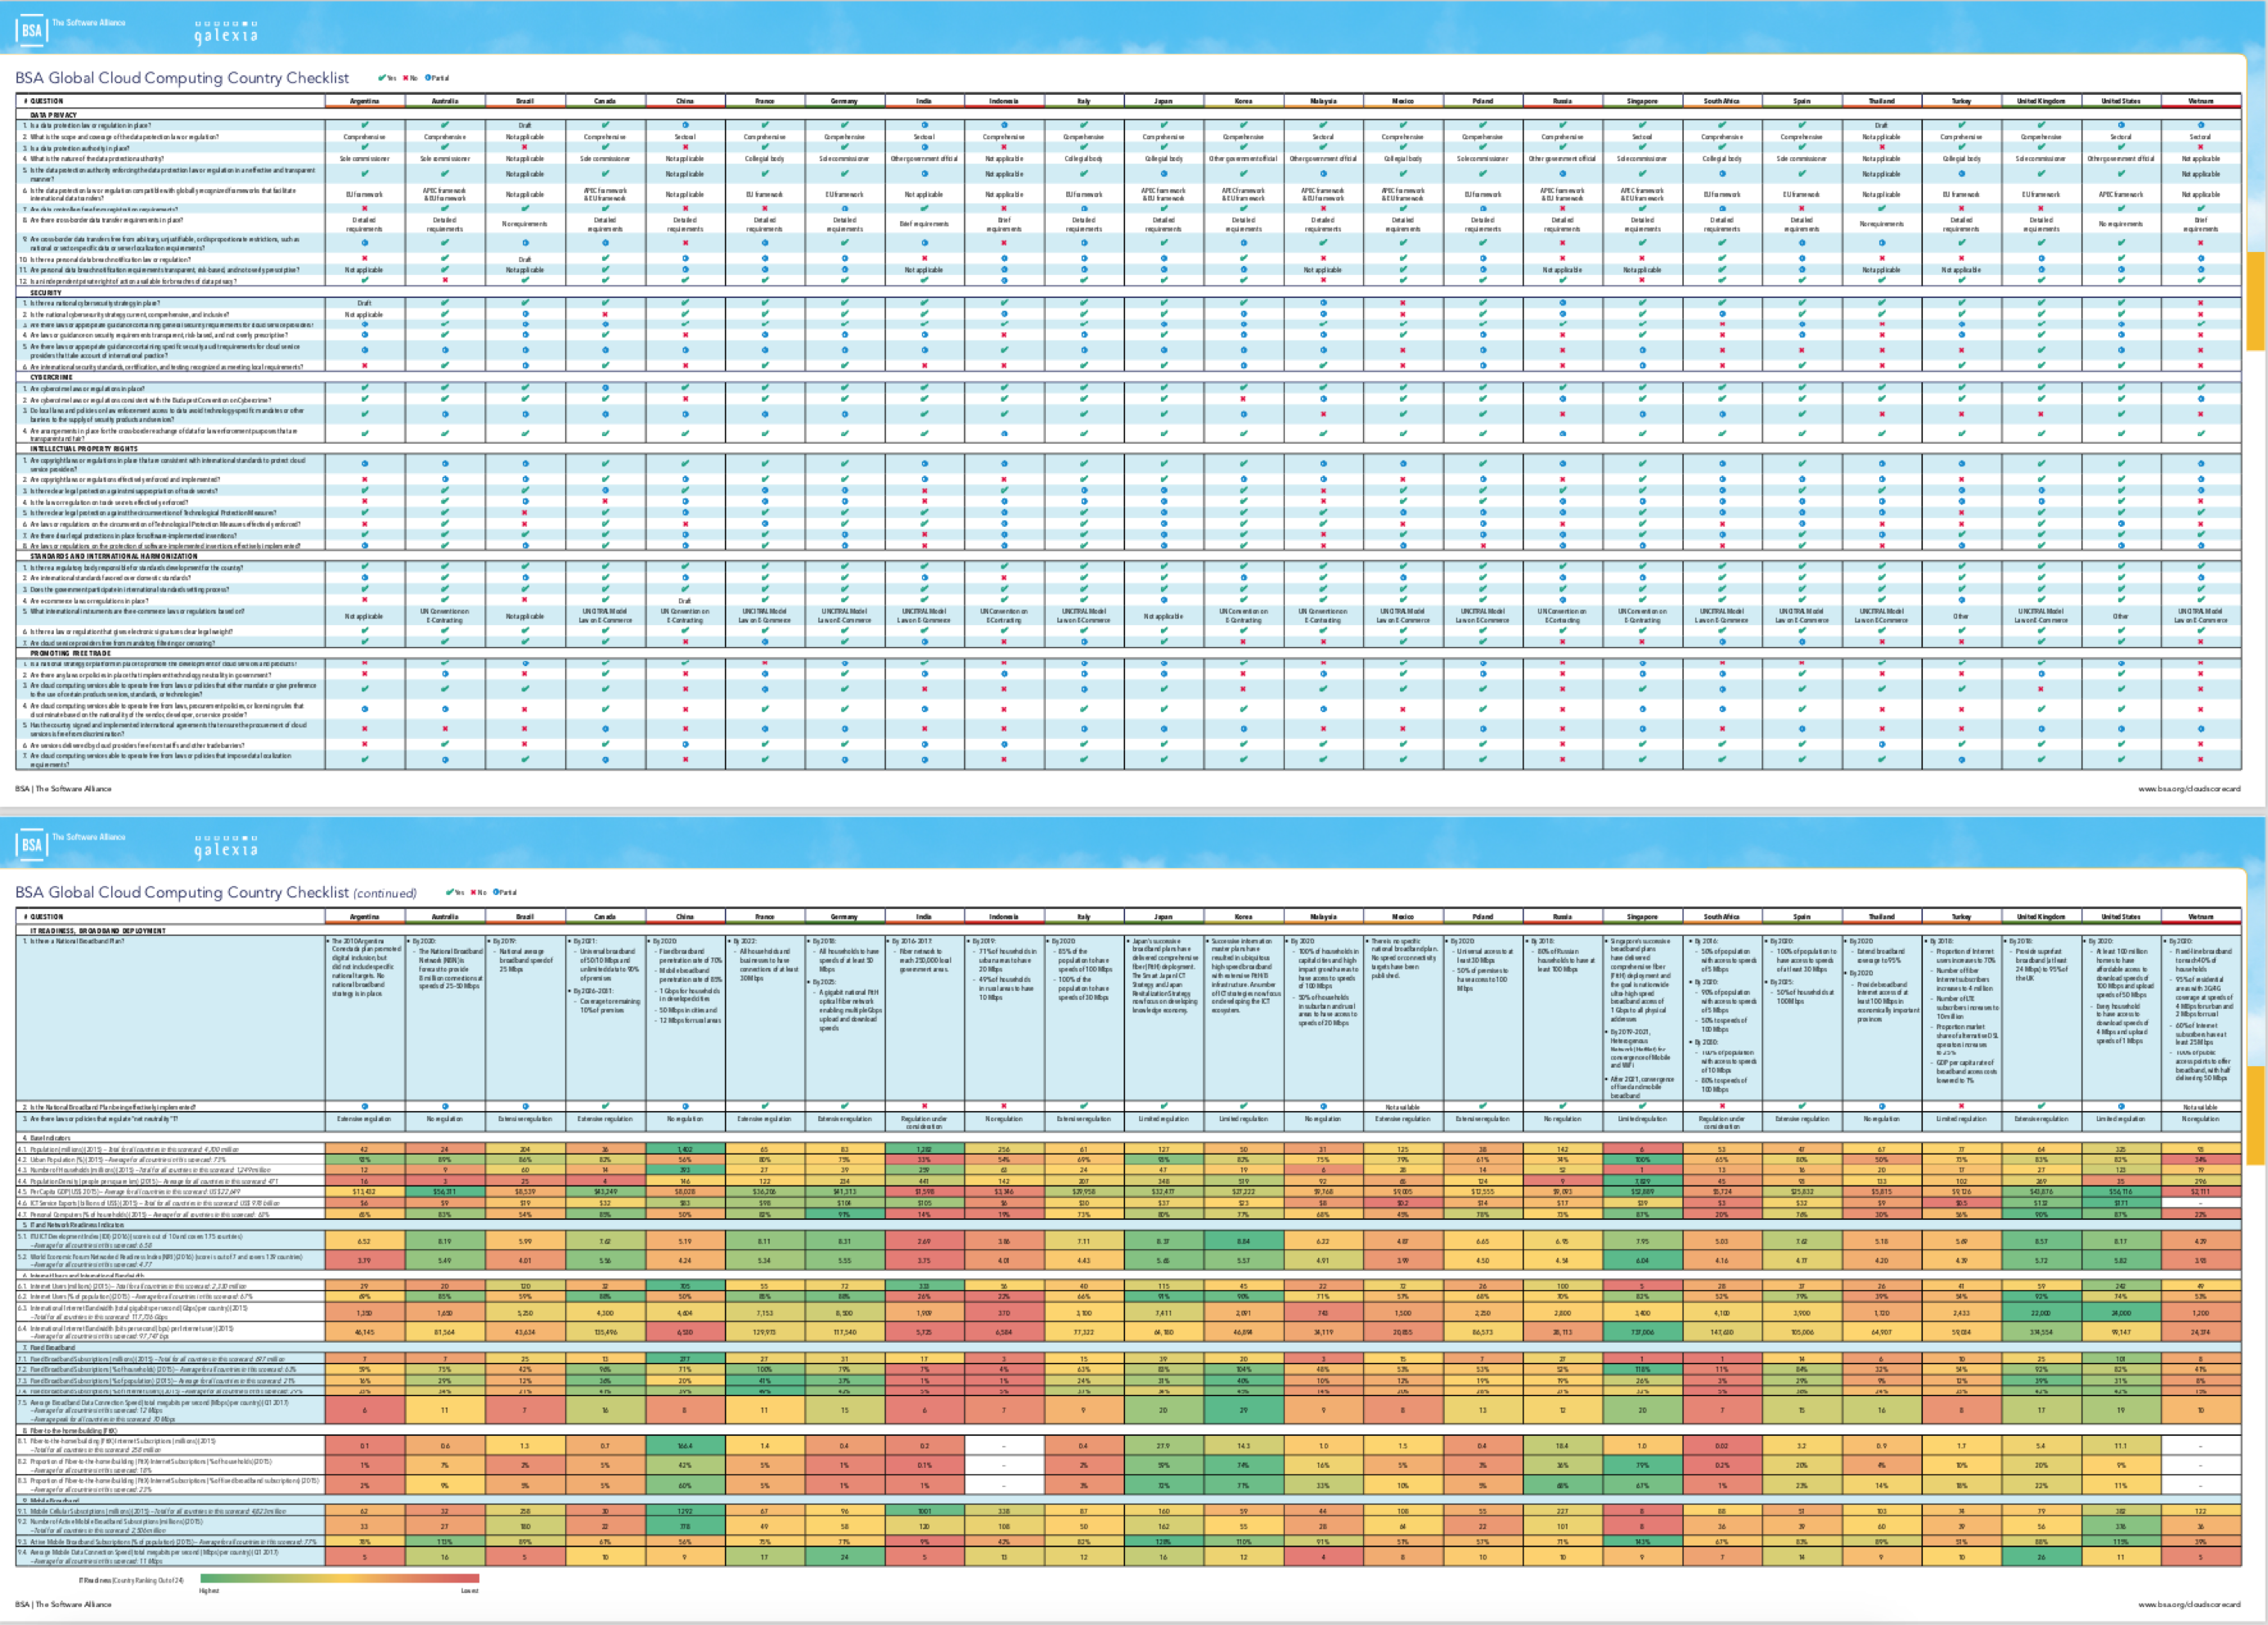
Task: Click the Vietnam column header on first page
Action: (x=2201, y=101)
